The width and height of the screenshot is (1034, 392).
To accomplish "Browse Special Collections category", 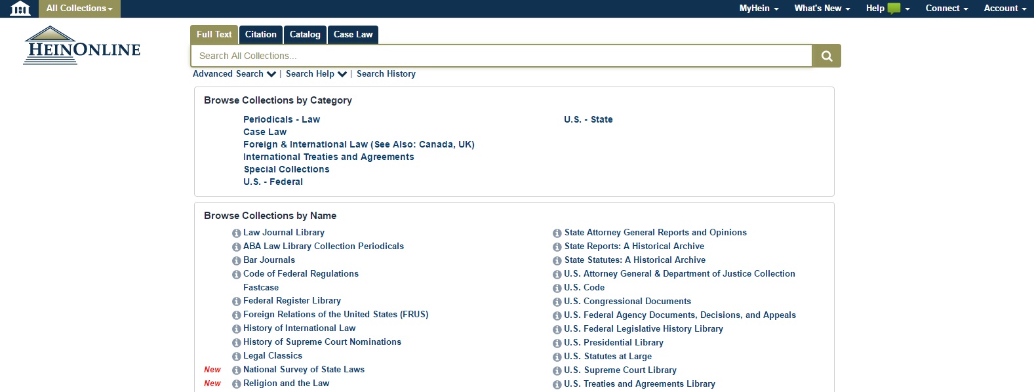I will coord(287,169).
